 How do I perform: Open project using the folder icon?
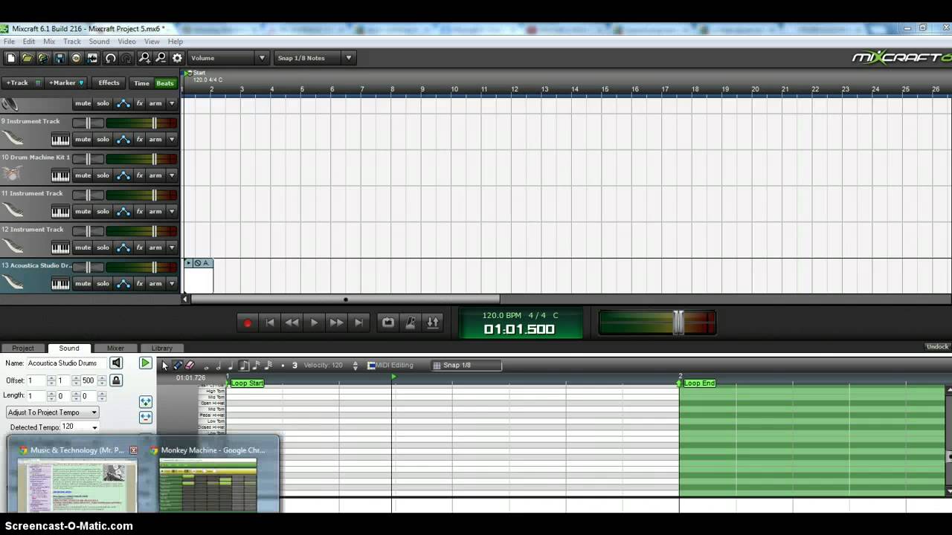pyautogui.click(x=27, y=58)
